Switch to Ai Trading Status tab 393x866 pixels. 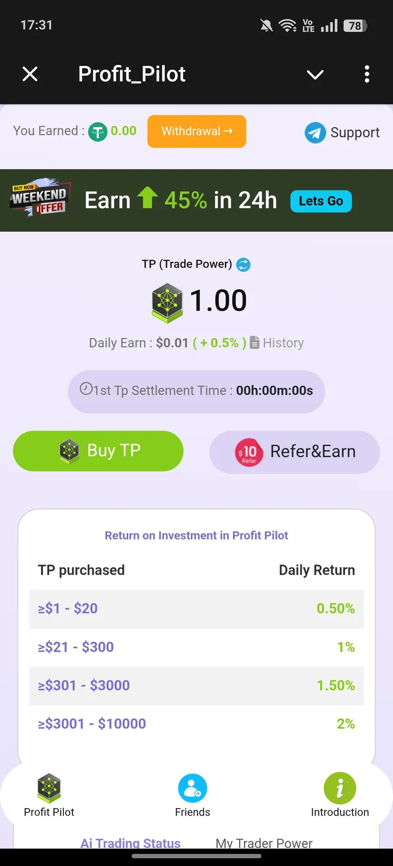pos(130,843)
